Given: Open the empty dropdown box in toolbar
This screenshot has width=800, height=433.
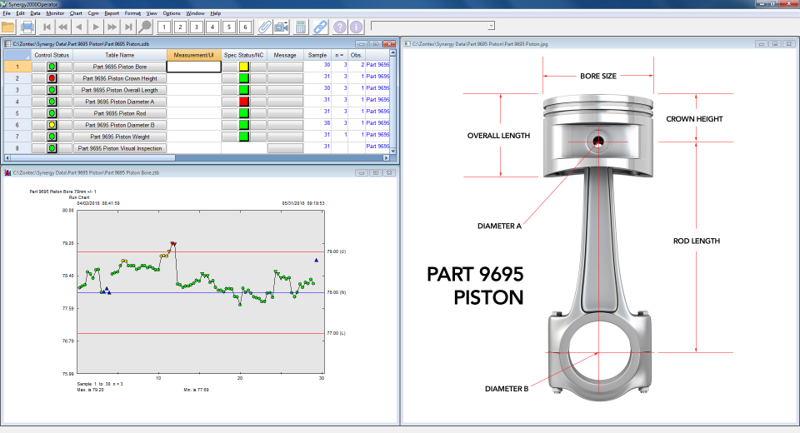Looking at the screenshot, I should pyautogui.click(x=491, y=27).
